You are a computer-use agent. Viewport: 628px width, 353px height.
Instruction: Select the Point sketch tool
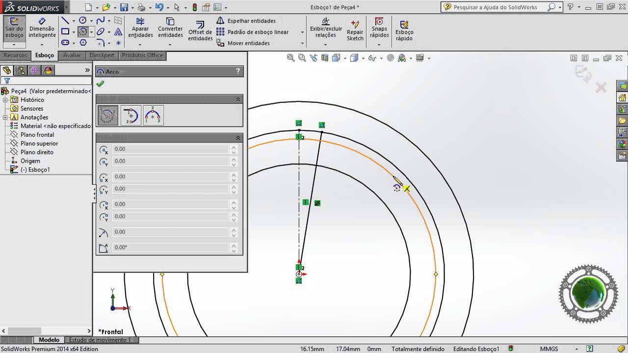click(x=118, y=43)
